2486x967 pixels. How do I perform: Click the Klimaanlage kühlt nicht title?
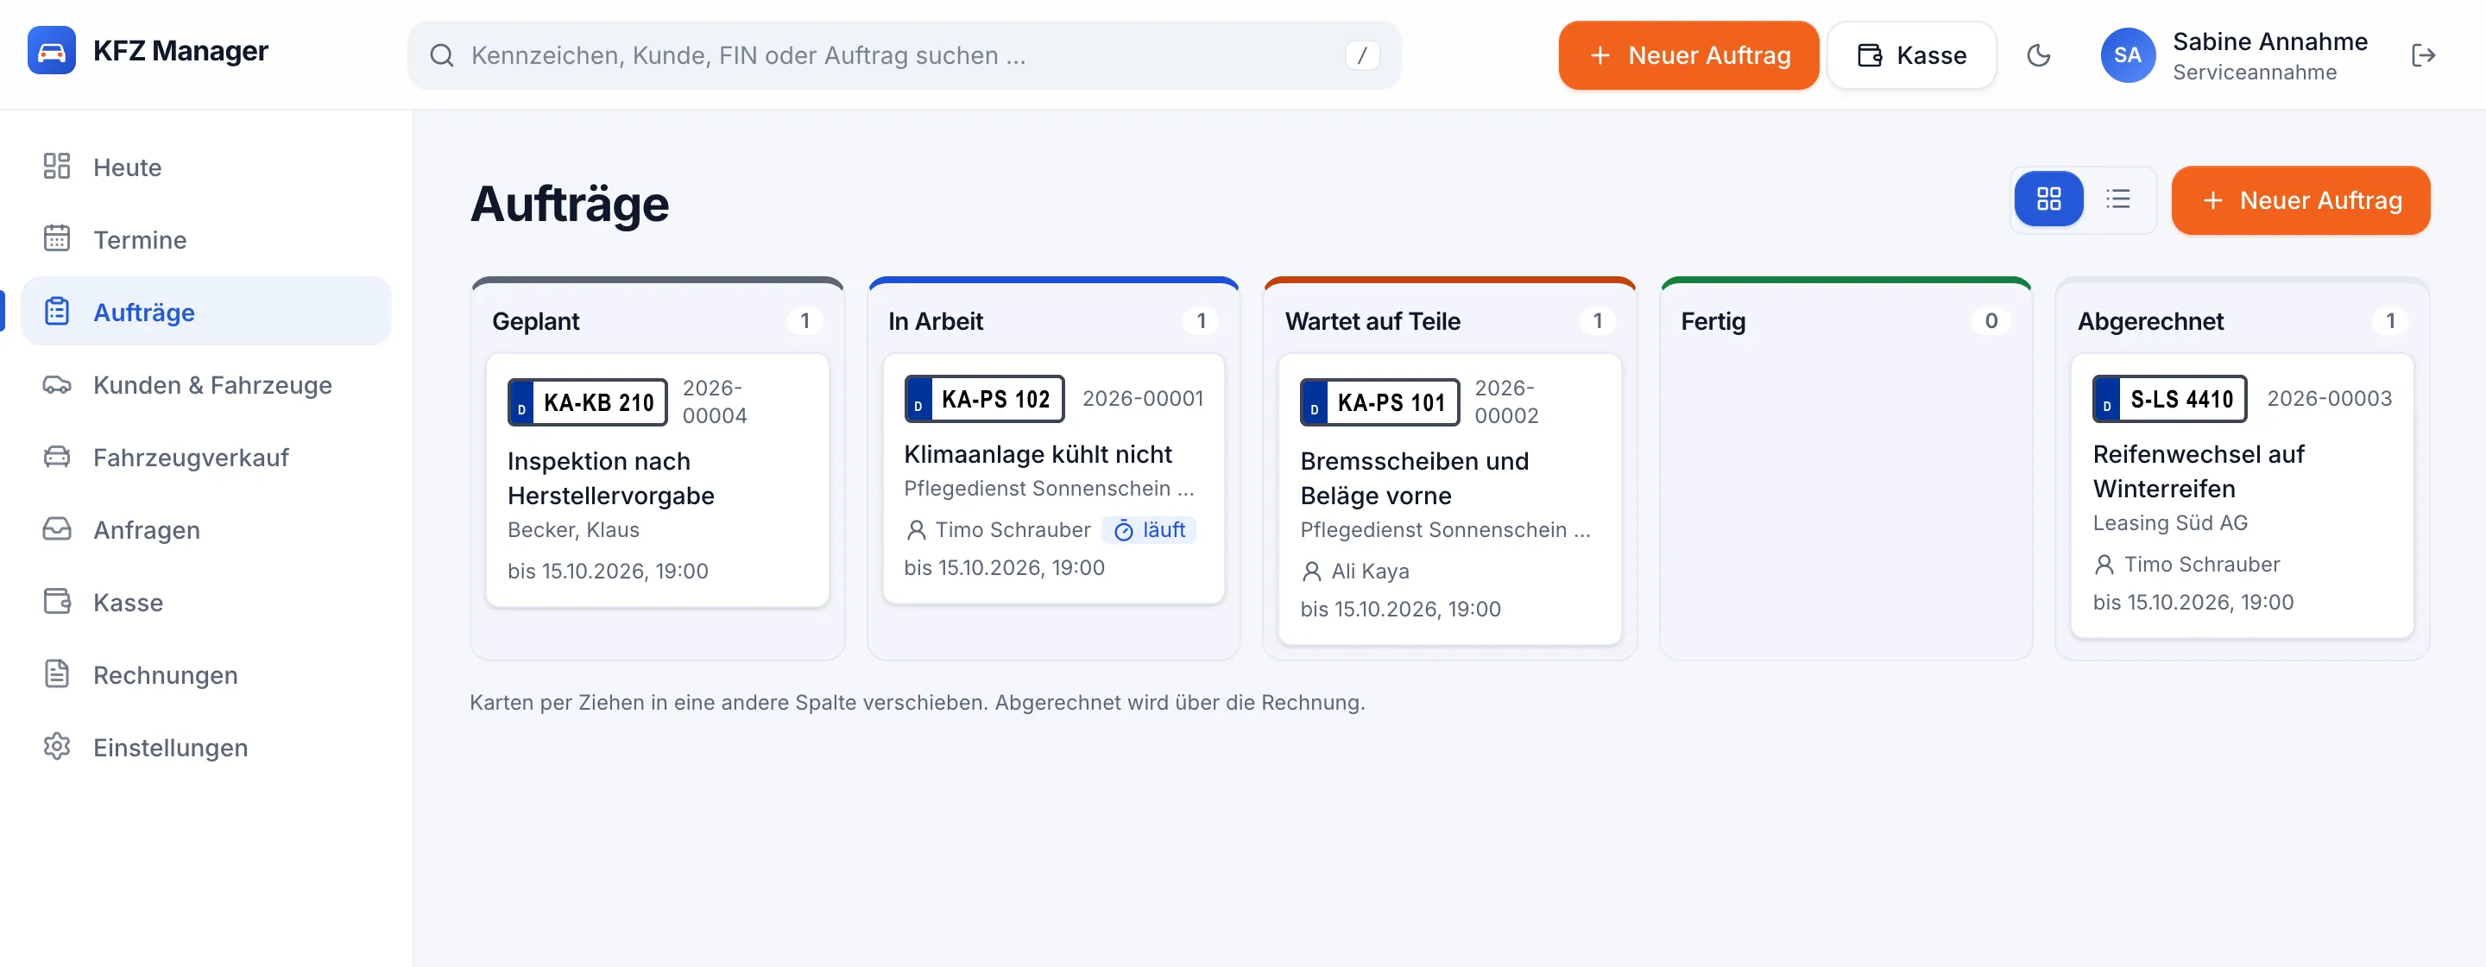click(1038, 453)
